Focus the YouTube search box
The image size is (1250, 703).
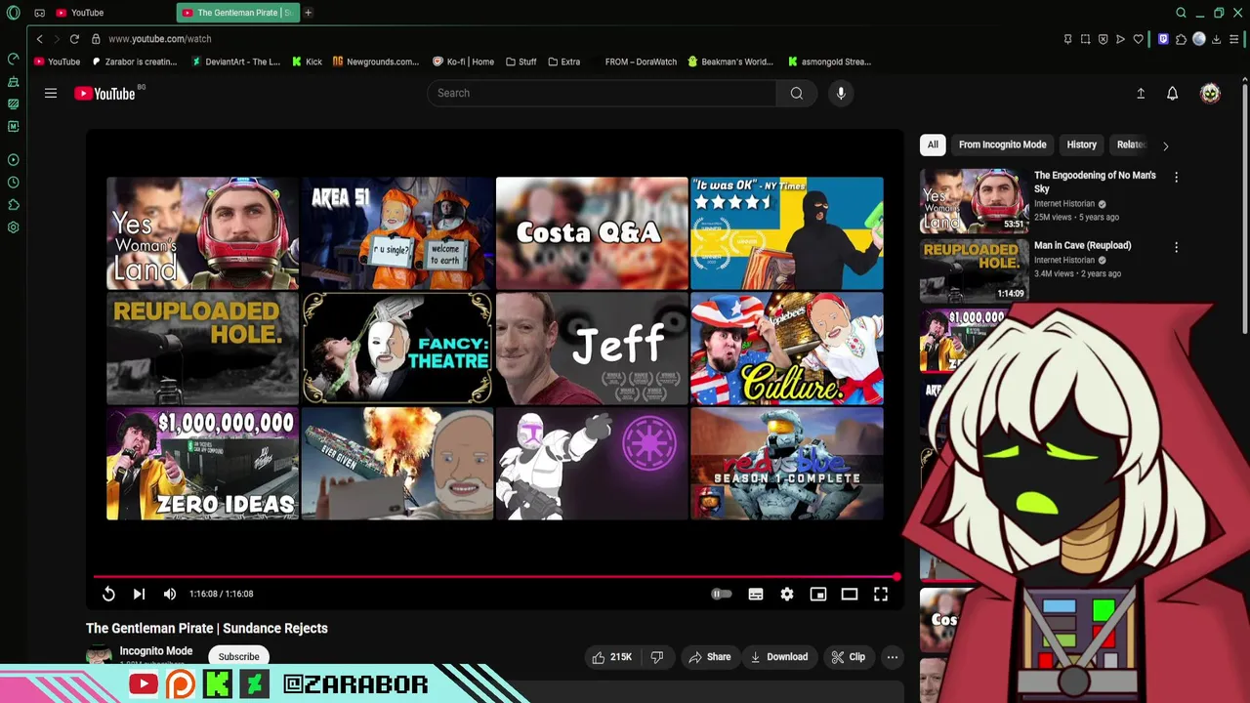coord(602,93)
